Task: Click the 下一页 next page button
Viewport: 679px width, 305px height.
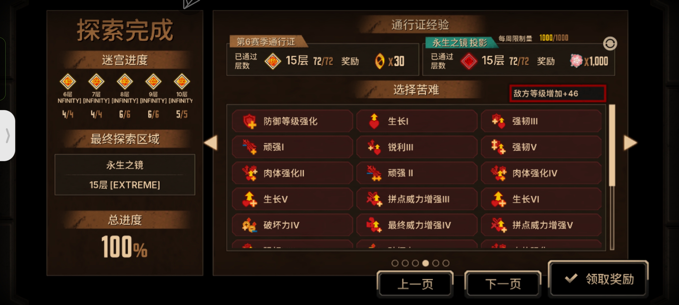Action: [503, 284]
